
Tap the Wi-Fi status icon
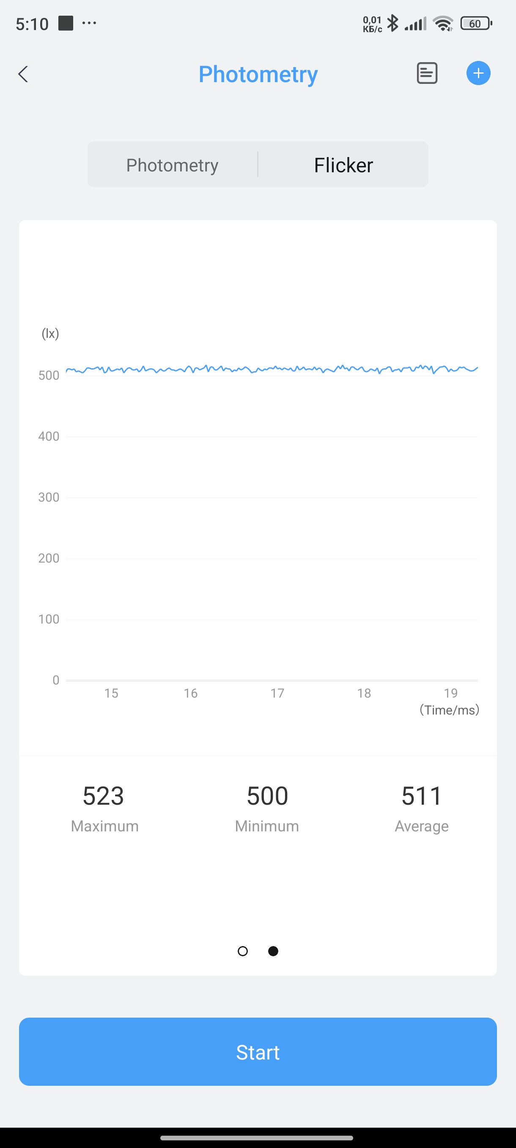click(x=442, y=23)
